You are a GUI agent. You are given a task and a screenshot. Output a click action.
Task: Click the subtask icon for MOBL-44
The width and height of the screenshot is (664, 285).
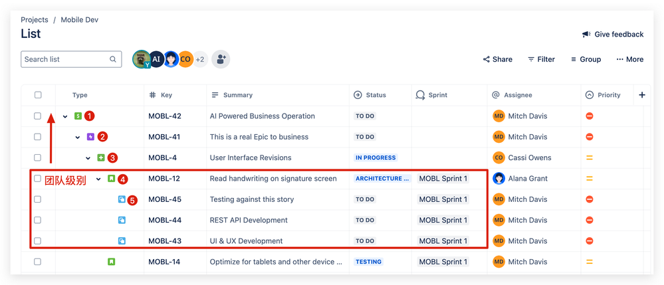click(122, 220)
